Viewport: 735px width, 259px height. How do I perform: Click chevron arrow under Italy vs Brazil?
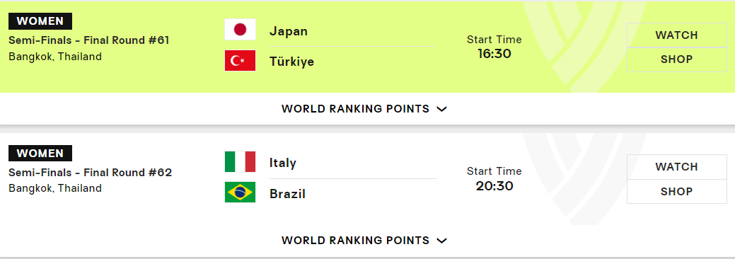point(441,241)
